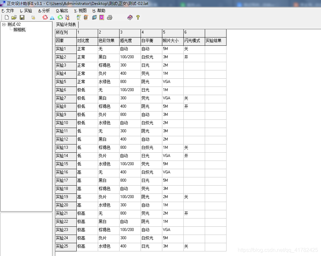Click the small yellow gear toolbar icon
This screenshot has width=321, height=256.
33,17
